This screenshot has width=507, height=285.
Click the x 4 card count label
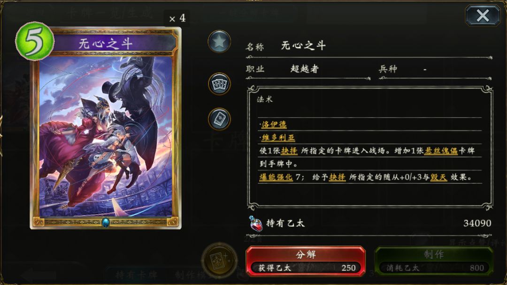(x=177, y=18)
